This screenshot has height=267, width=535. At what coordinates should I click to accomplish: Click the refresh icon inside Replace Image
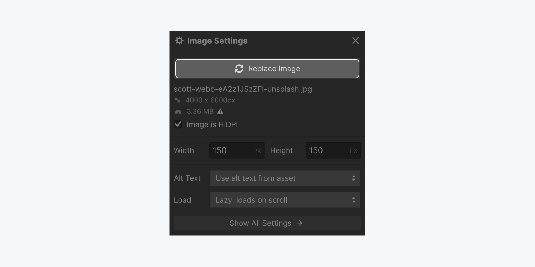[239, 69]
